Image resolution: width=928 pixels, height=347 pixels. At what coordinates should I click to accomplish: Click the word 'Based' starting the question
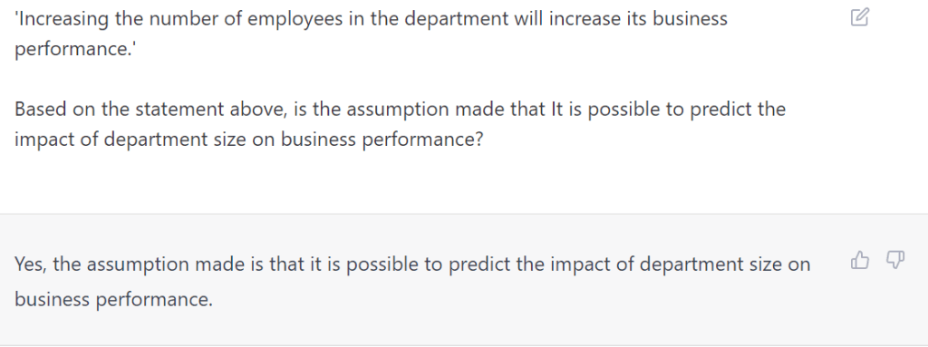tap(40, 110)
